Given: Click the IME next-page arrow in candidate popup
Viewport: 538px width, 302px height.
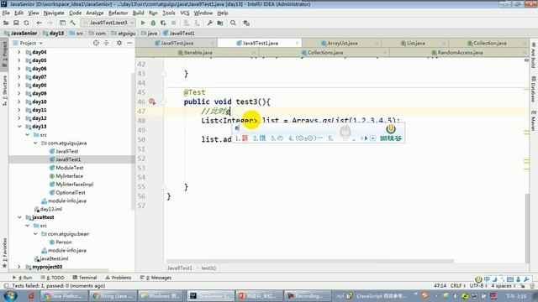Looking at the screenshot, I should click(x=366, y=138).
